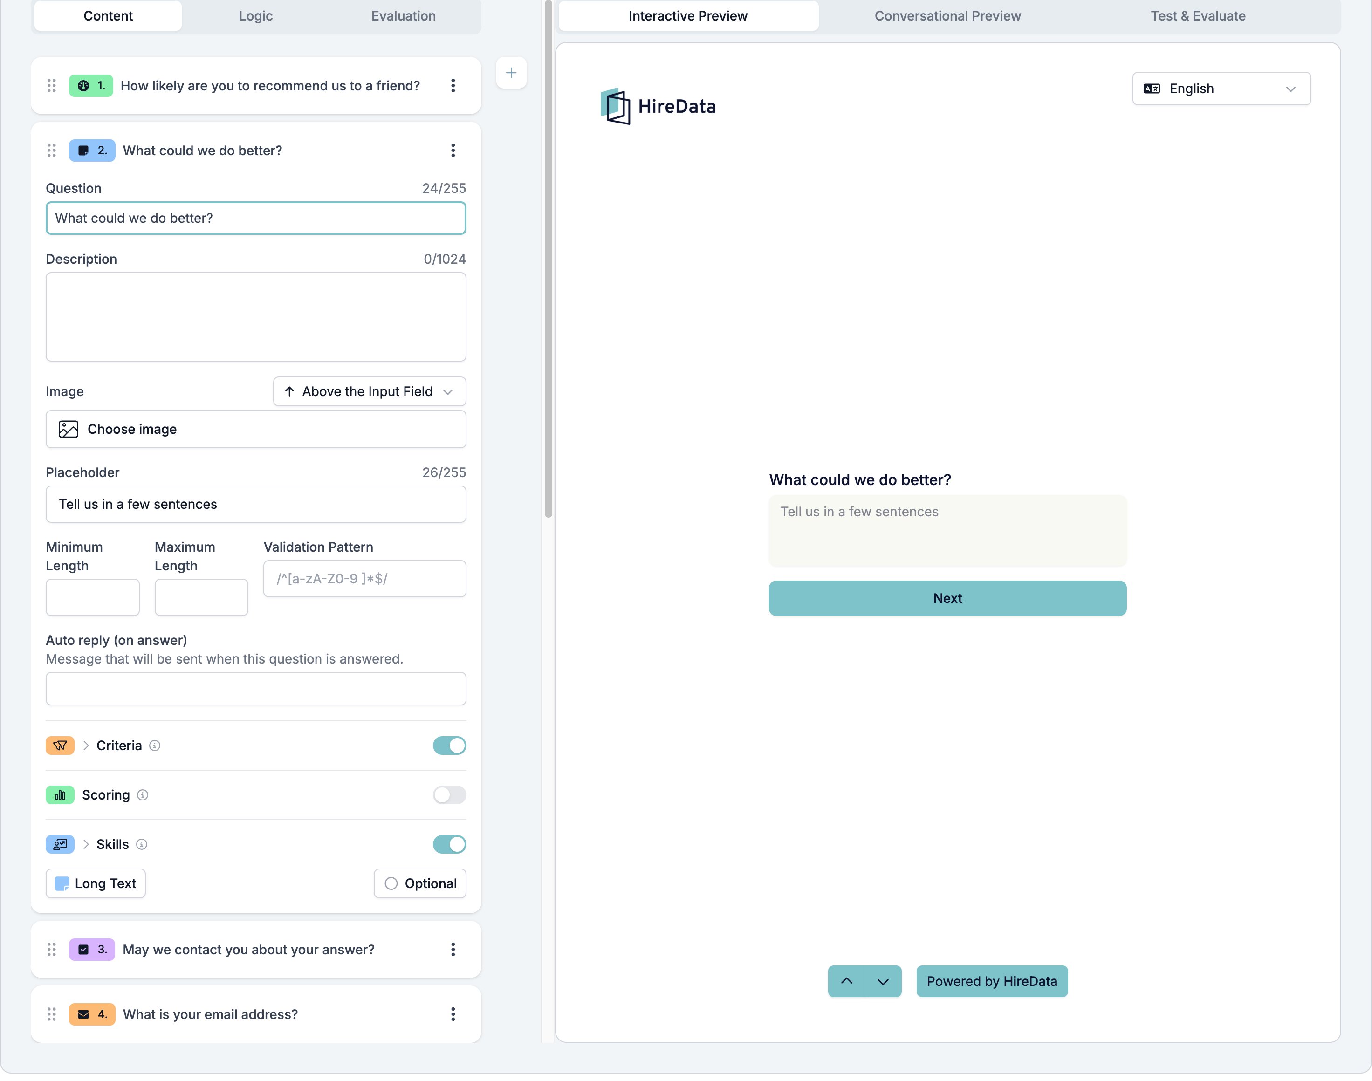This screenshot has width=1372, height=1081.
Task: Open kebab menu for question 3
Action: pos(453,949)
